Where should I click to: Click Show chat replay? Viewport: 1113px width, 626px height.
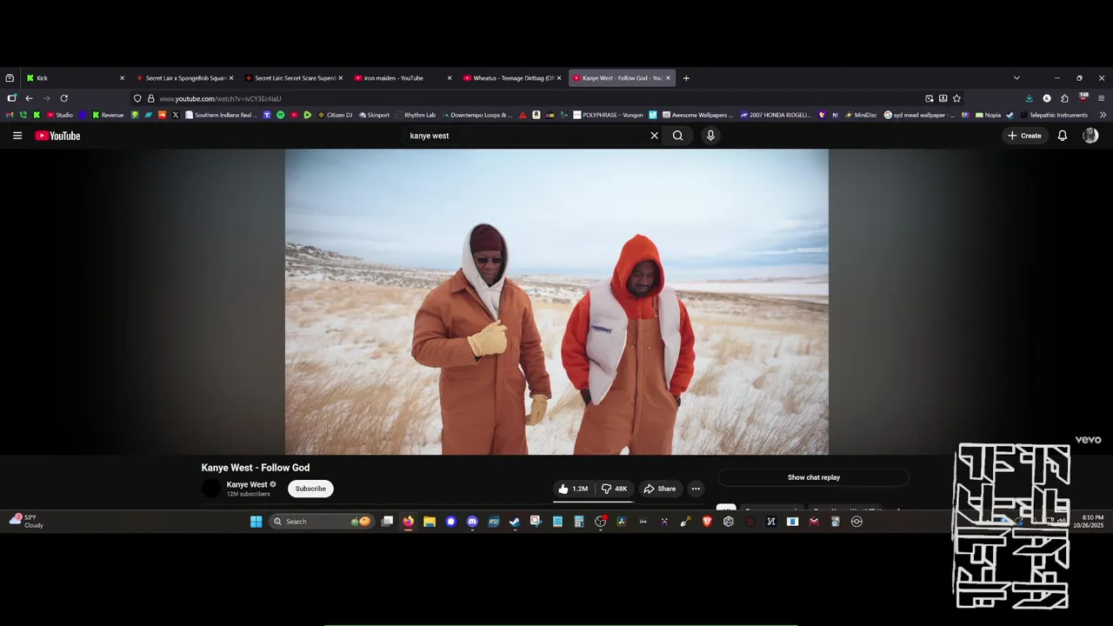814,477
